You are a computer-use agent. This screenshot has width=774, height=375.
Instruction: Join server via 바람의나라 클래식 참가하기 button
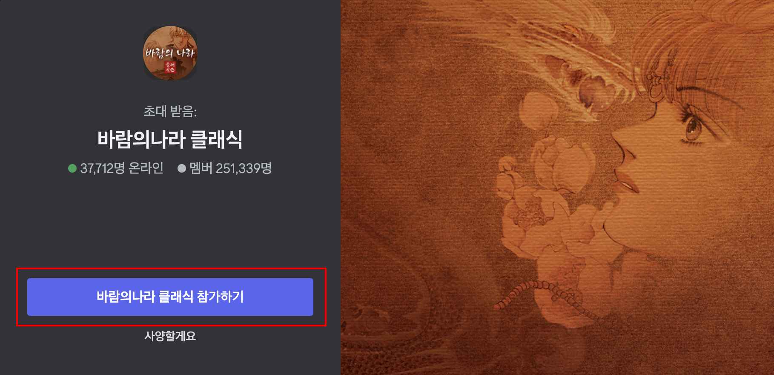coord(170,297)
